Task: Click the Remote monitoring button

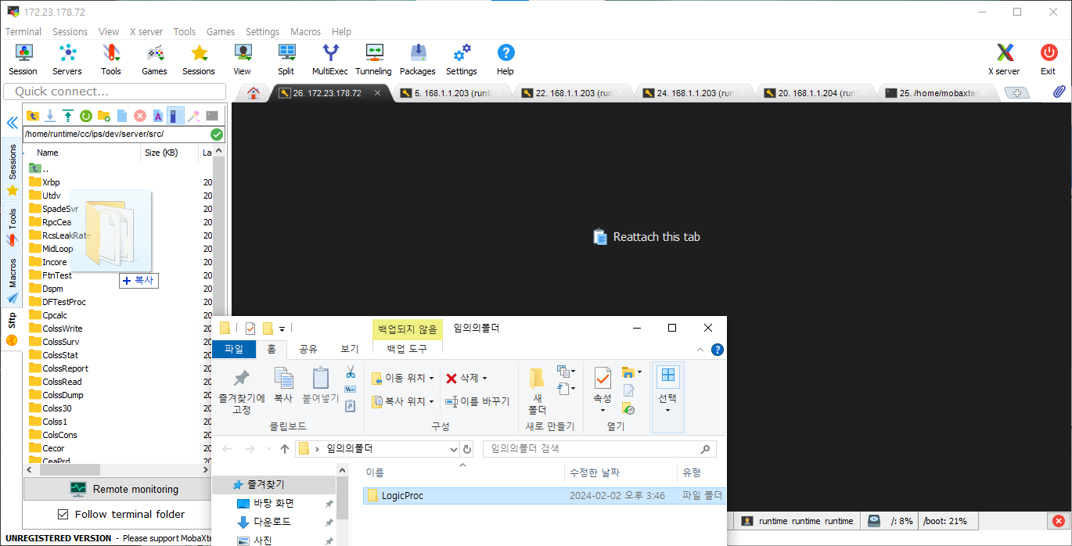Action: click(x=124, y=489)
